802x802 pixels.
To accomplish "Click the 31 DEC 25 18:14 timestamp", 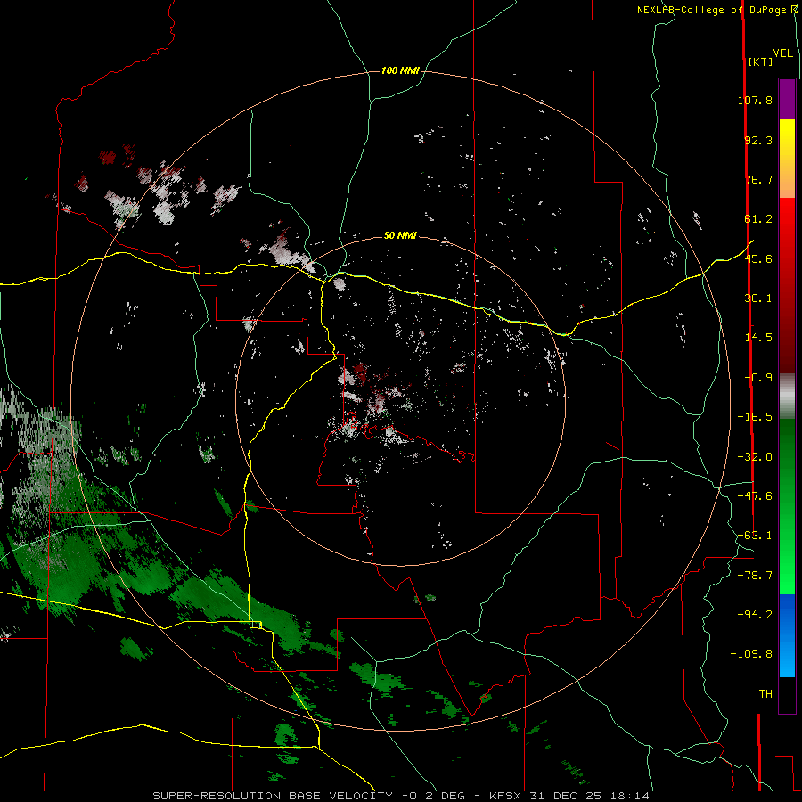I will [x=587, y=796].
